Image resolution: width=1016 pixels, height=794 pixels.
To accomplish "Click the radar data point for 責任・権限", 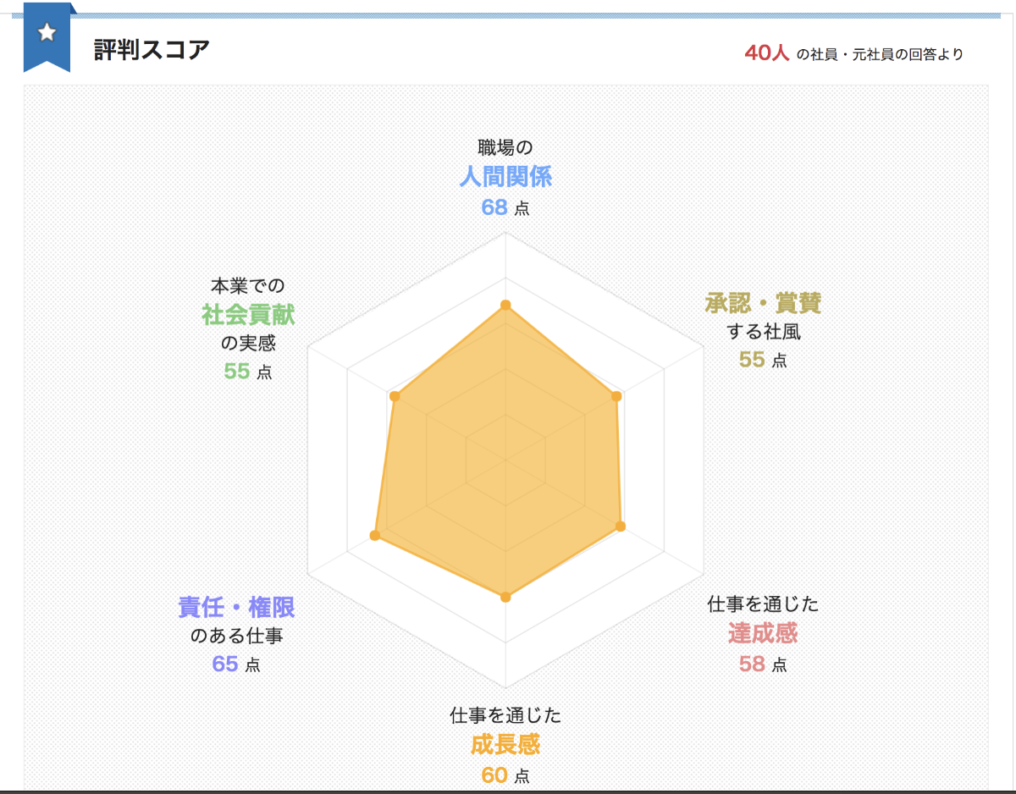I will point(375,536).
